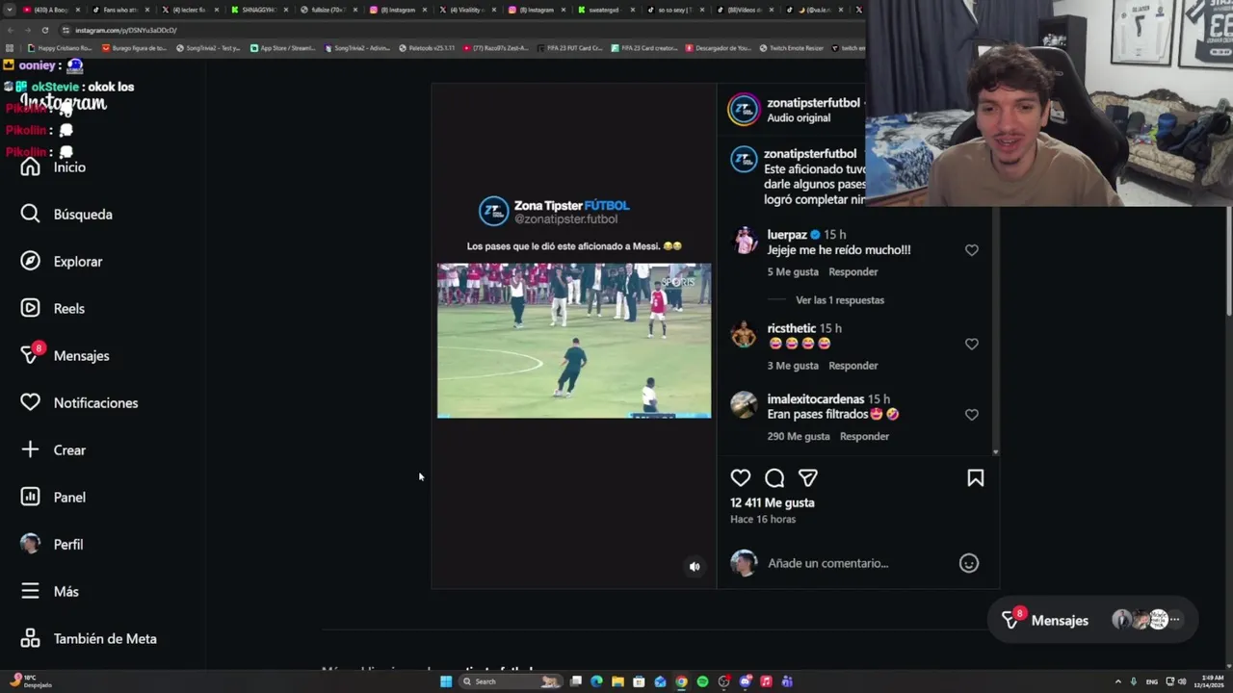Click the taskbar Search box
This screenshot has width=1233, height=693.
click(511, 681)
